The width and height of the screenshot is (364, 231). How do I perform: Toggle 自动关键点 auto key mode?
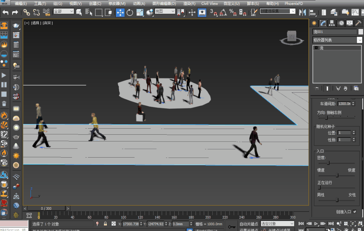click(x=248, y=224)
